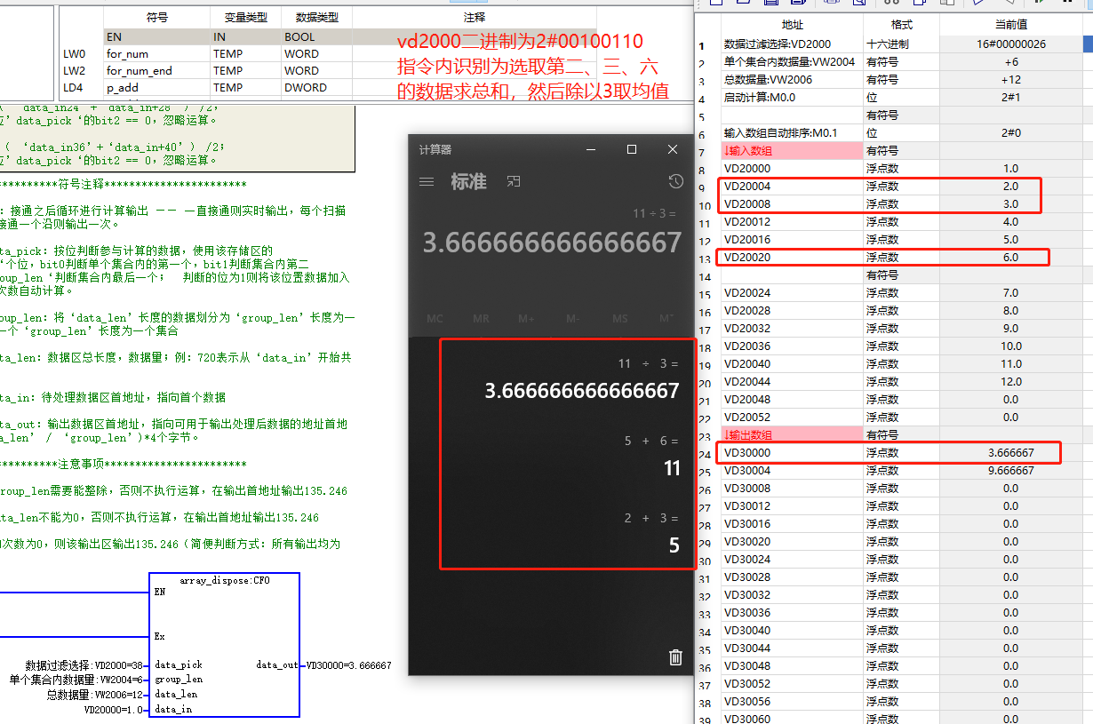This screenshot has width=1093, height=724.
Task: Click the 格式 header in status chart
Action: (901, 25)
